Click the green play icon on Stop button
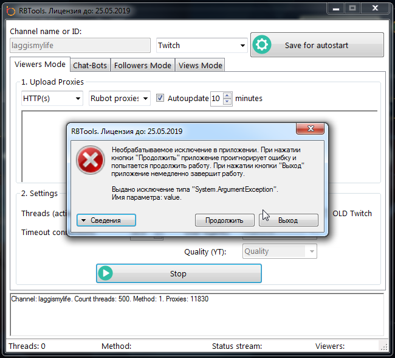 106,273
